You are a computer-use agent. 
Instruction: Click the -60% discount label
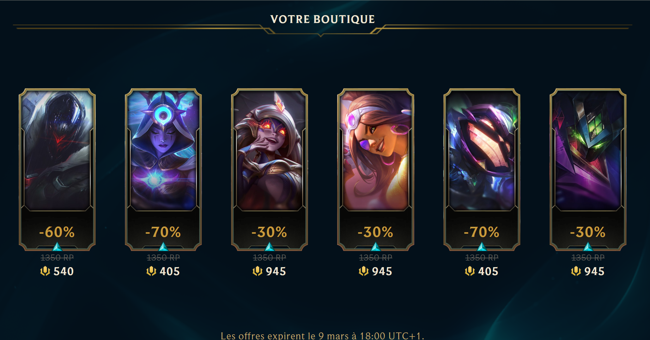click(57, 232)
